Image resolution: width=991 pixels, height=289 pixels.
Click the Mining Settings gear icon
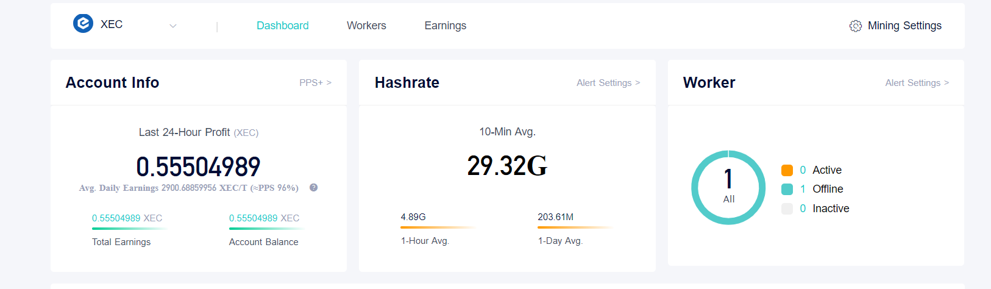(x=856, y=26)
